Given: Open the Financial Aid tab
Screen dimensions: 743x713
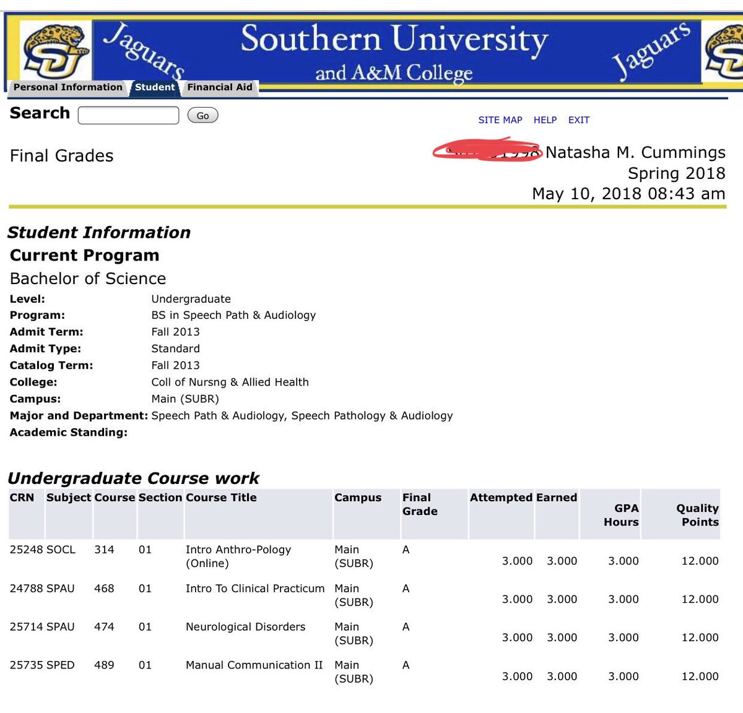Looking at the screenshot, I should click(220, 87).
